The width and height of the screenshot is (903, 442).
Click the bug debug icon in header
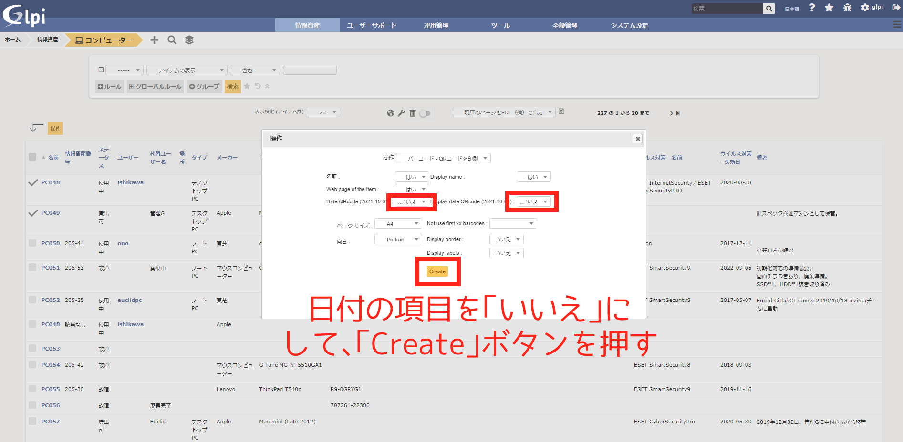(847, 8)
